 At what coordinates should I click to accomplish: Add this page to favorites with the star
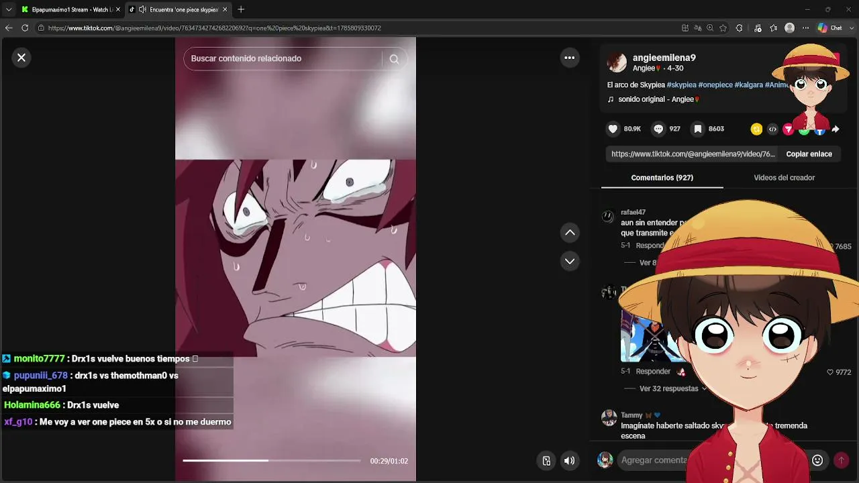click(723, 28)
